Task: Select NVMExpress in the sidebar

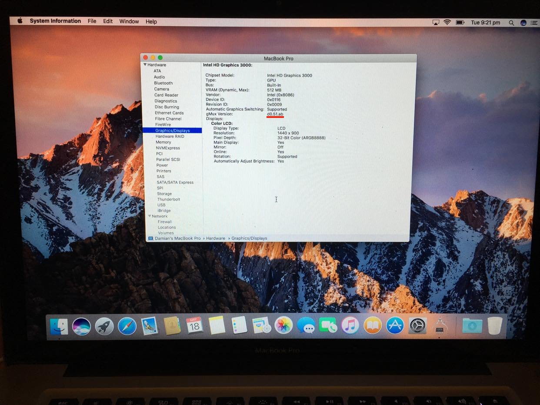Action: click(168, 148)
